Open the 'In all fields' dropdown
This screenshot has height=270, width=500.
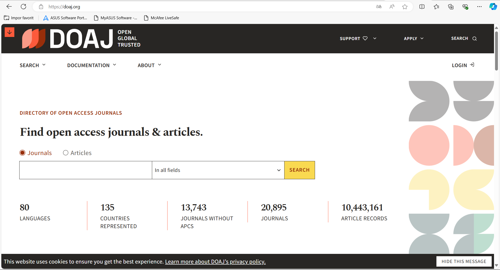tap(218, 170)
